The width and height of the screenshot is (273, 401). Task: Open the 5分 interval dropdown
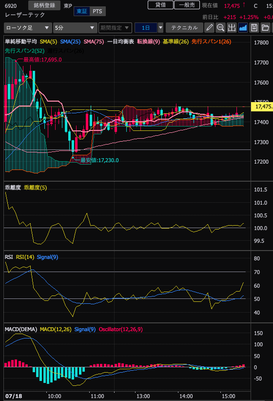pyautogui.click(x=75, y=28)
